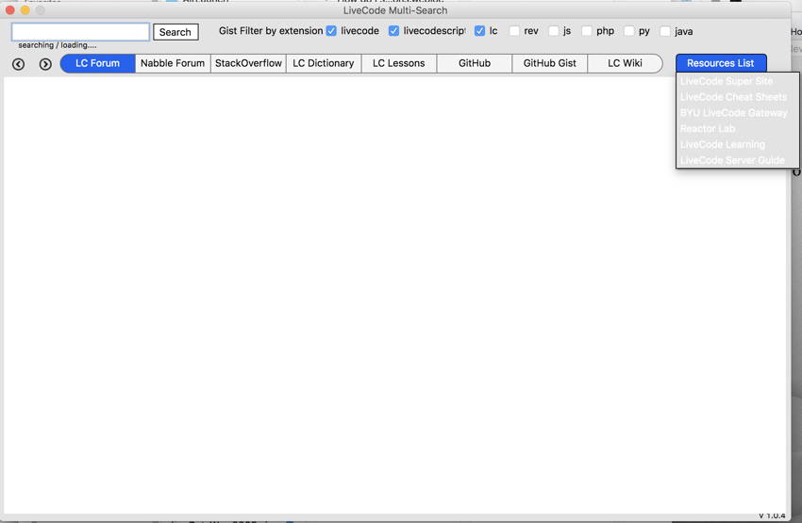Switch to the GitHub Gist tab
Screen dimensions: 802x523
click(x=549, y=63)
